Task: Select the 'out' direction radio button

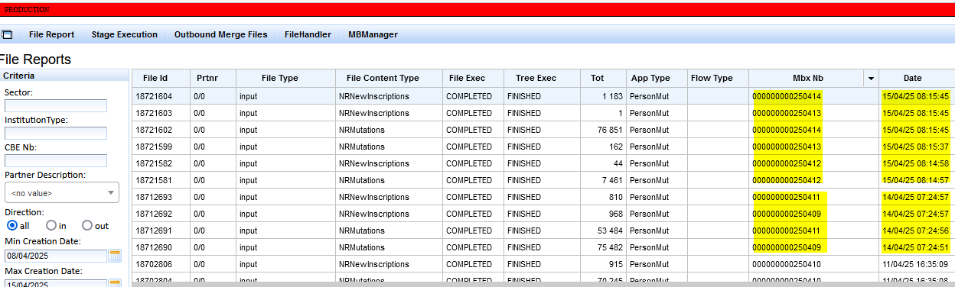Action: click(87, 226)
